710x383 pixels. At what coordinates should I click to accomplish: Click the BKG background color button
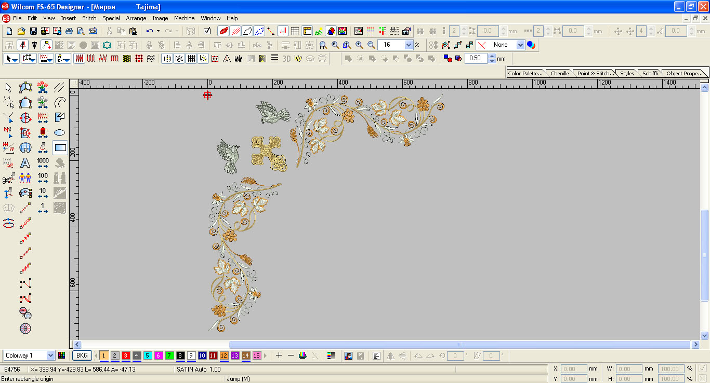click(82, 355)
